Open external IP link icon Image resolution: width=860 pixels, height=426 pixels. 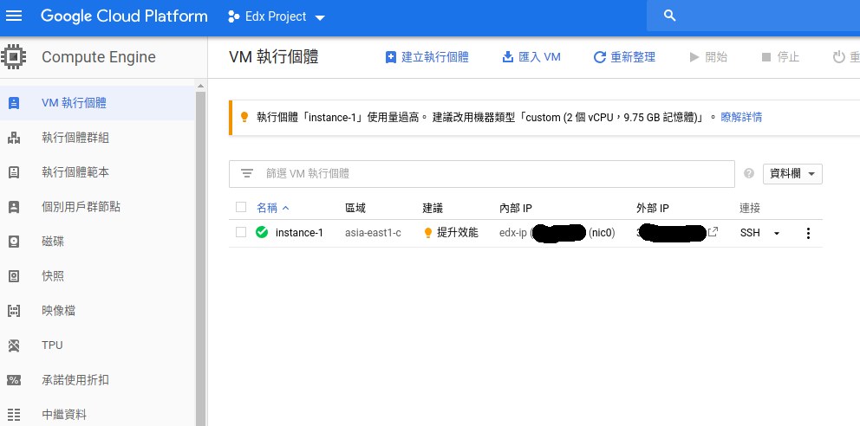point(713,232)
